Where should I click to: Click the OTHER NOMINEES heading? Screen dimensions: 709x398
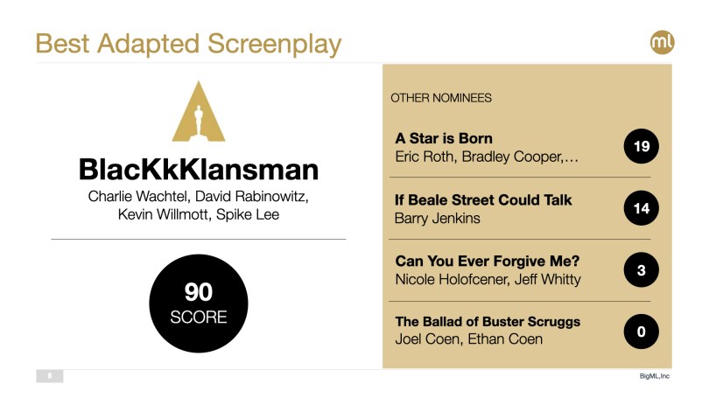[x=441, y=98]
